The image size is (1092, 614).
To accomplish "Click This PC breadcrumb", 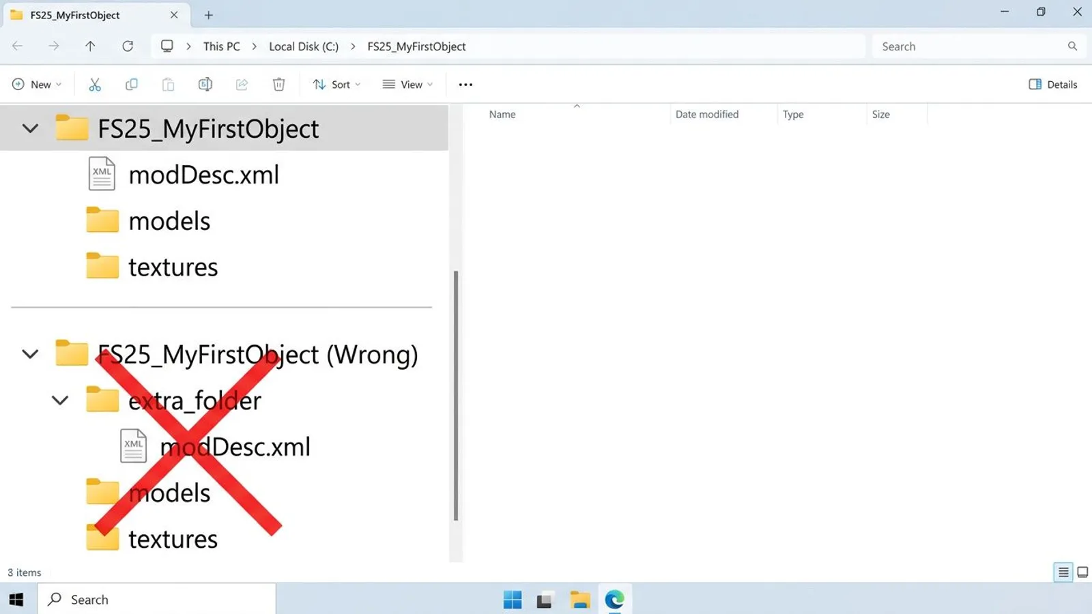I will (222, 46).
